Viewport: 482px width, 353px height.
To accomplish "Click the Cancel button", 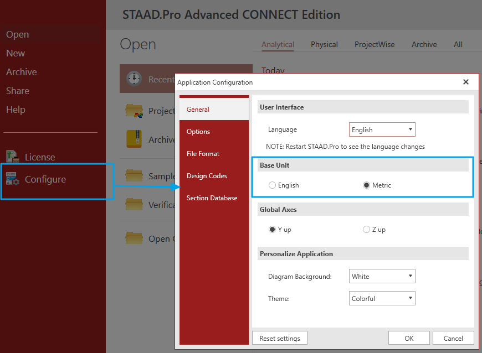I will click(453, 338).
